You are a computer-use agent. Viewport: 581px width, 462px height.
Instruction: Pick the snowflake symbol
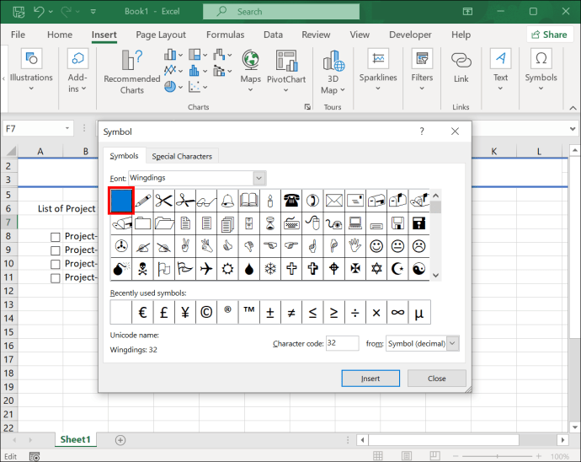270,269
